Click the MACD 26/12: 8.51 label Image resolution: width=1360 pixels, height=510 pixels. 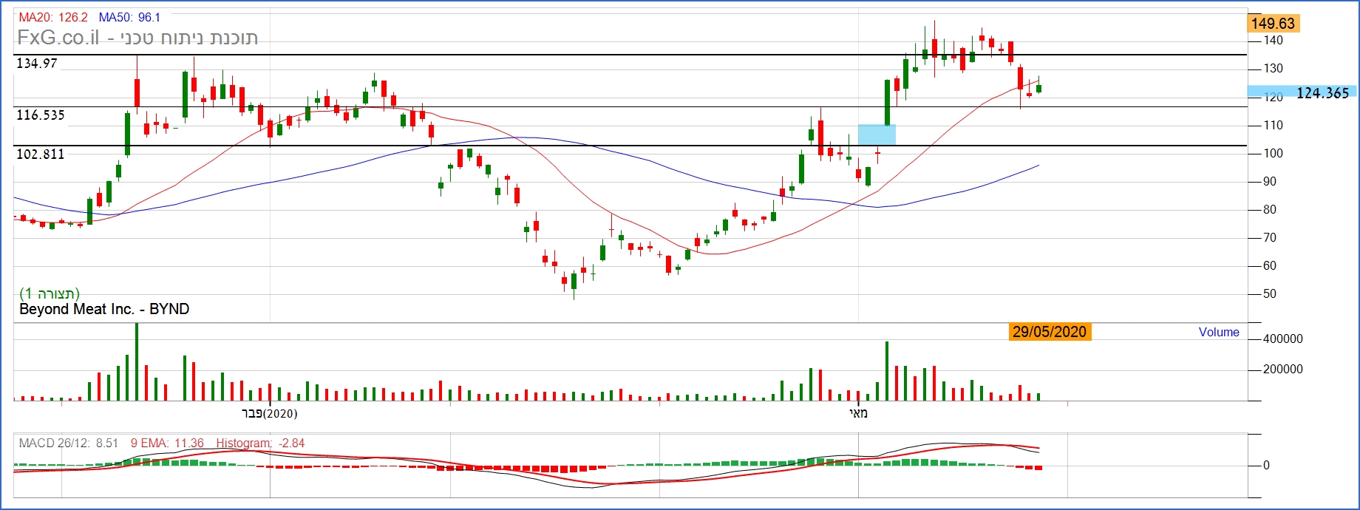tap(69, 443)
